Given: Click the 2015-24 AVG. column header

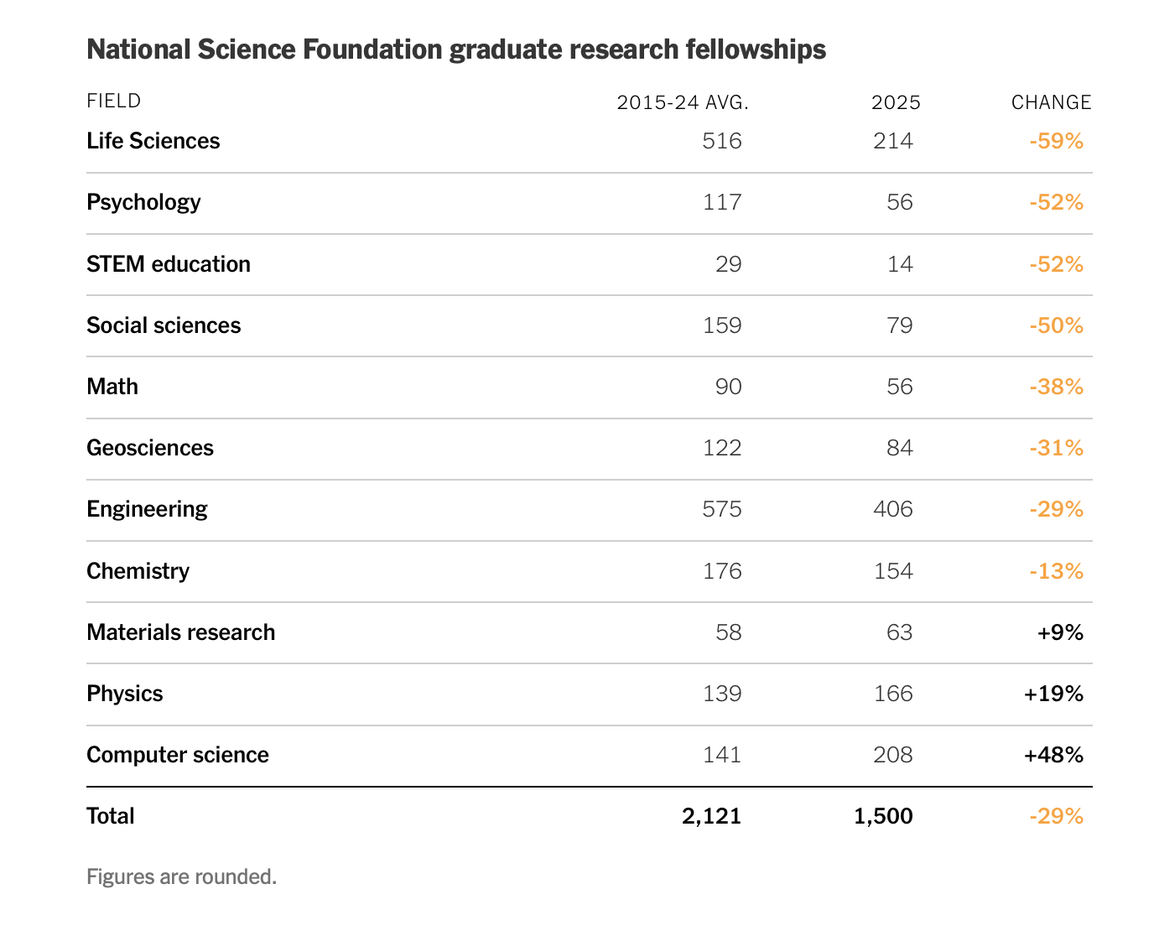Looking at the screenshot, I should tap(682, 102).
